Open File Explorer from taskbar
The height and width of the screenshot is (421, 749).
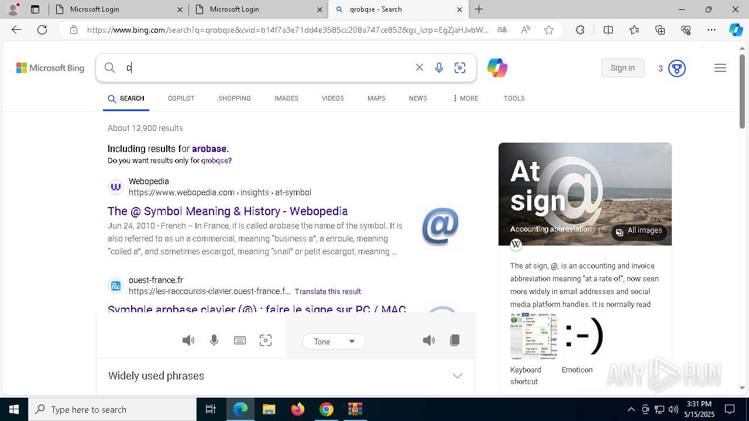click(x=269, y=409)
